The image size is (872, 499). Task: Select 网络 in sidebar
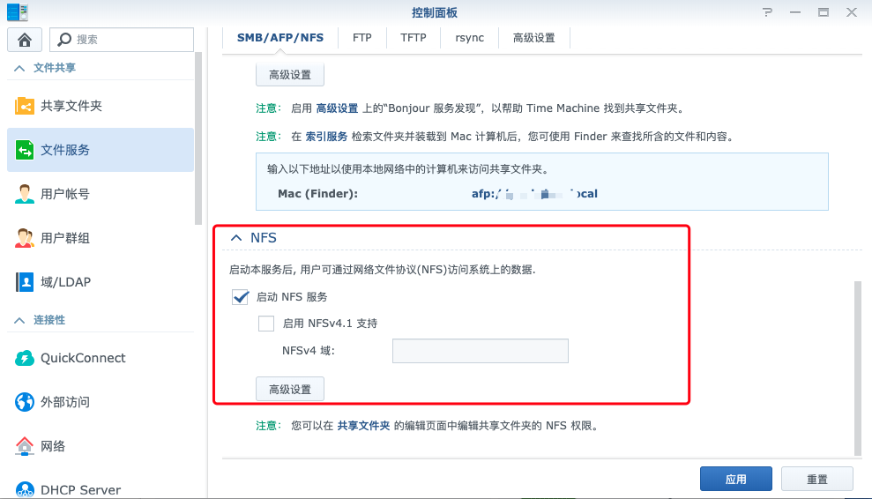coord(101,446)
